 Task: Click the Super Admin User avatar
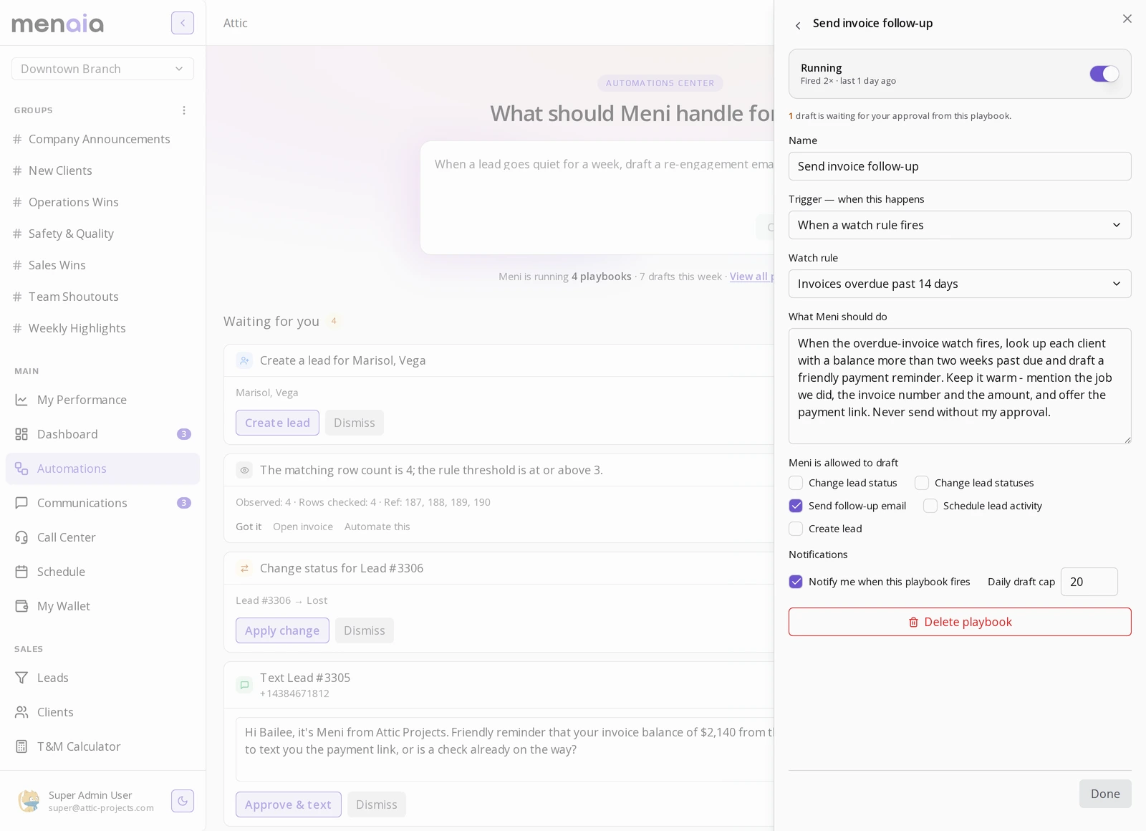pos(29,801)
